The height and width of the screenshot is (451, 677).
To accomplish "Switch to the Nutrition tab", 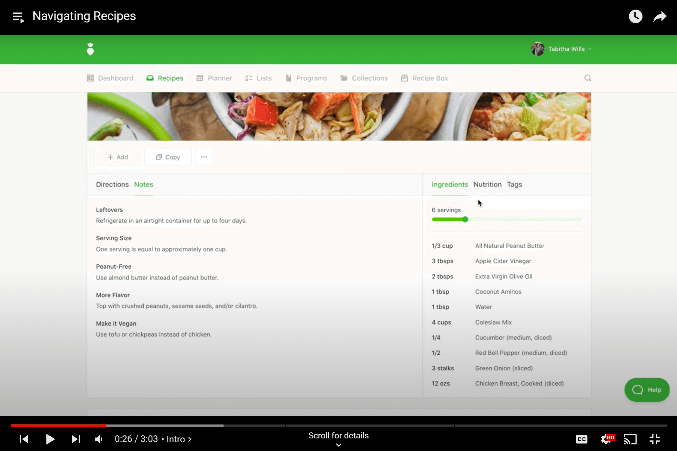I will pos(487,184).
